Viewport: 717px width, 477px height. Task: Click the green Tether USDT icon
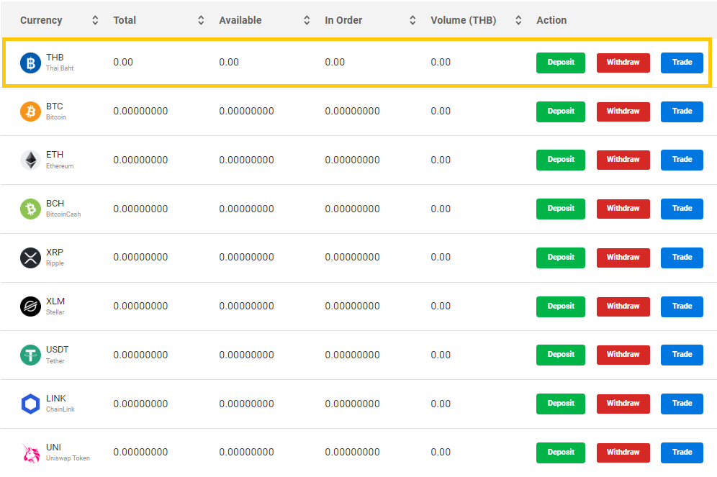[x=31, y=355]
